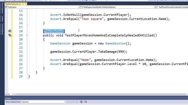Click the Clear All icon in Output
The image size is (188, 105).
(81, 102)
